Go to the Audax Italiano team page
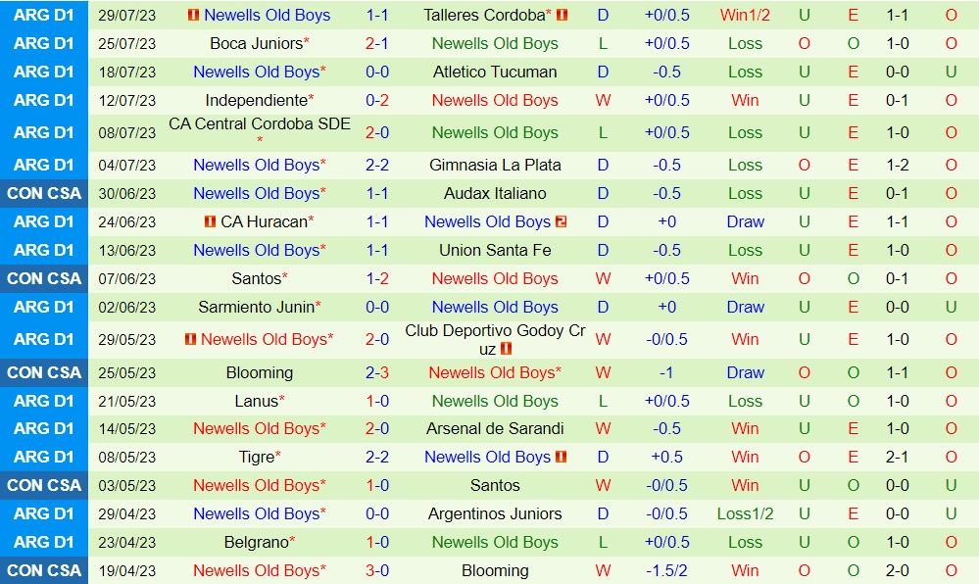This screenshot has width=979, height=584. coord(495,194)
